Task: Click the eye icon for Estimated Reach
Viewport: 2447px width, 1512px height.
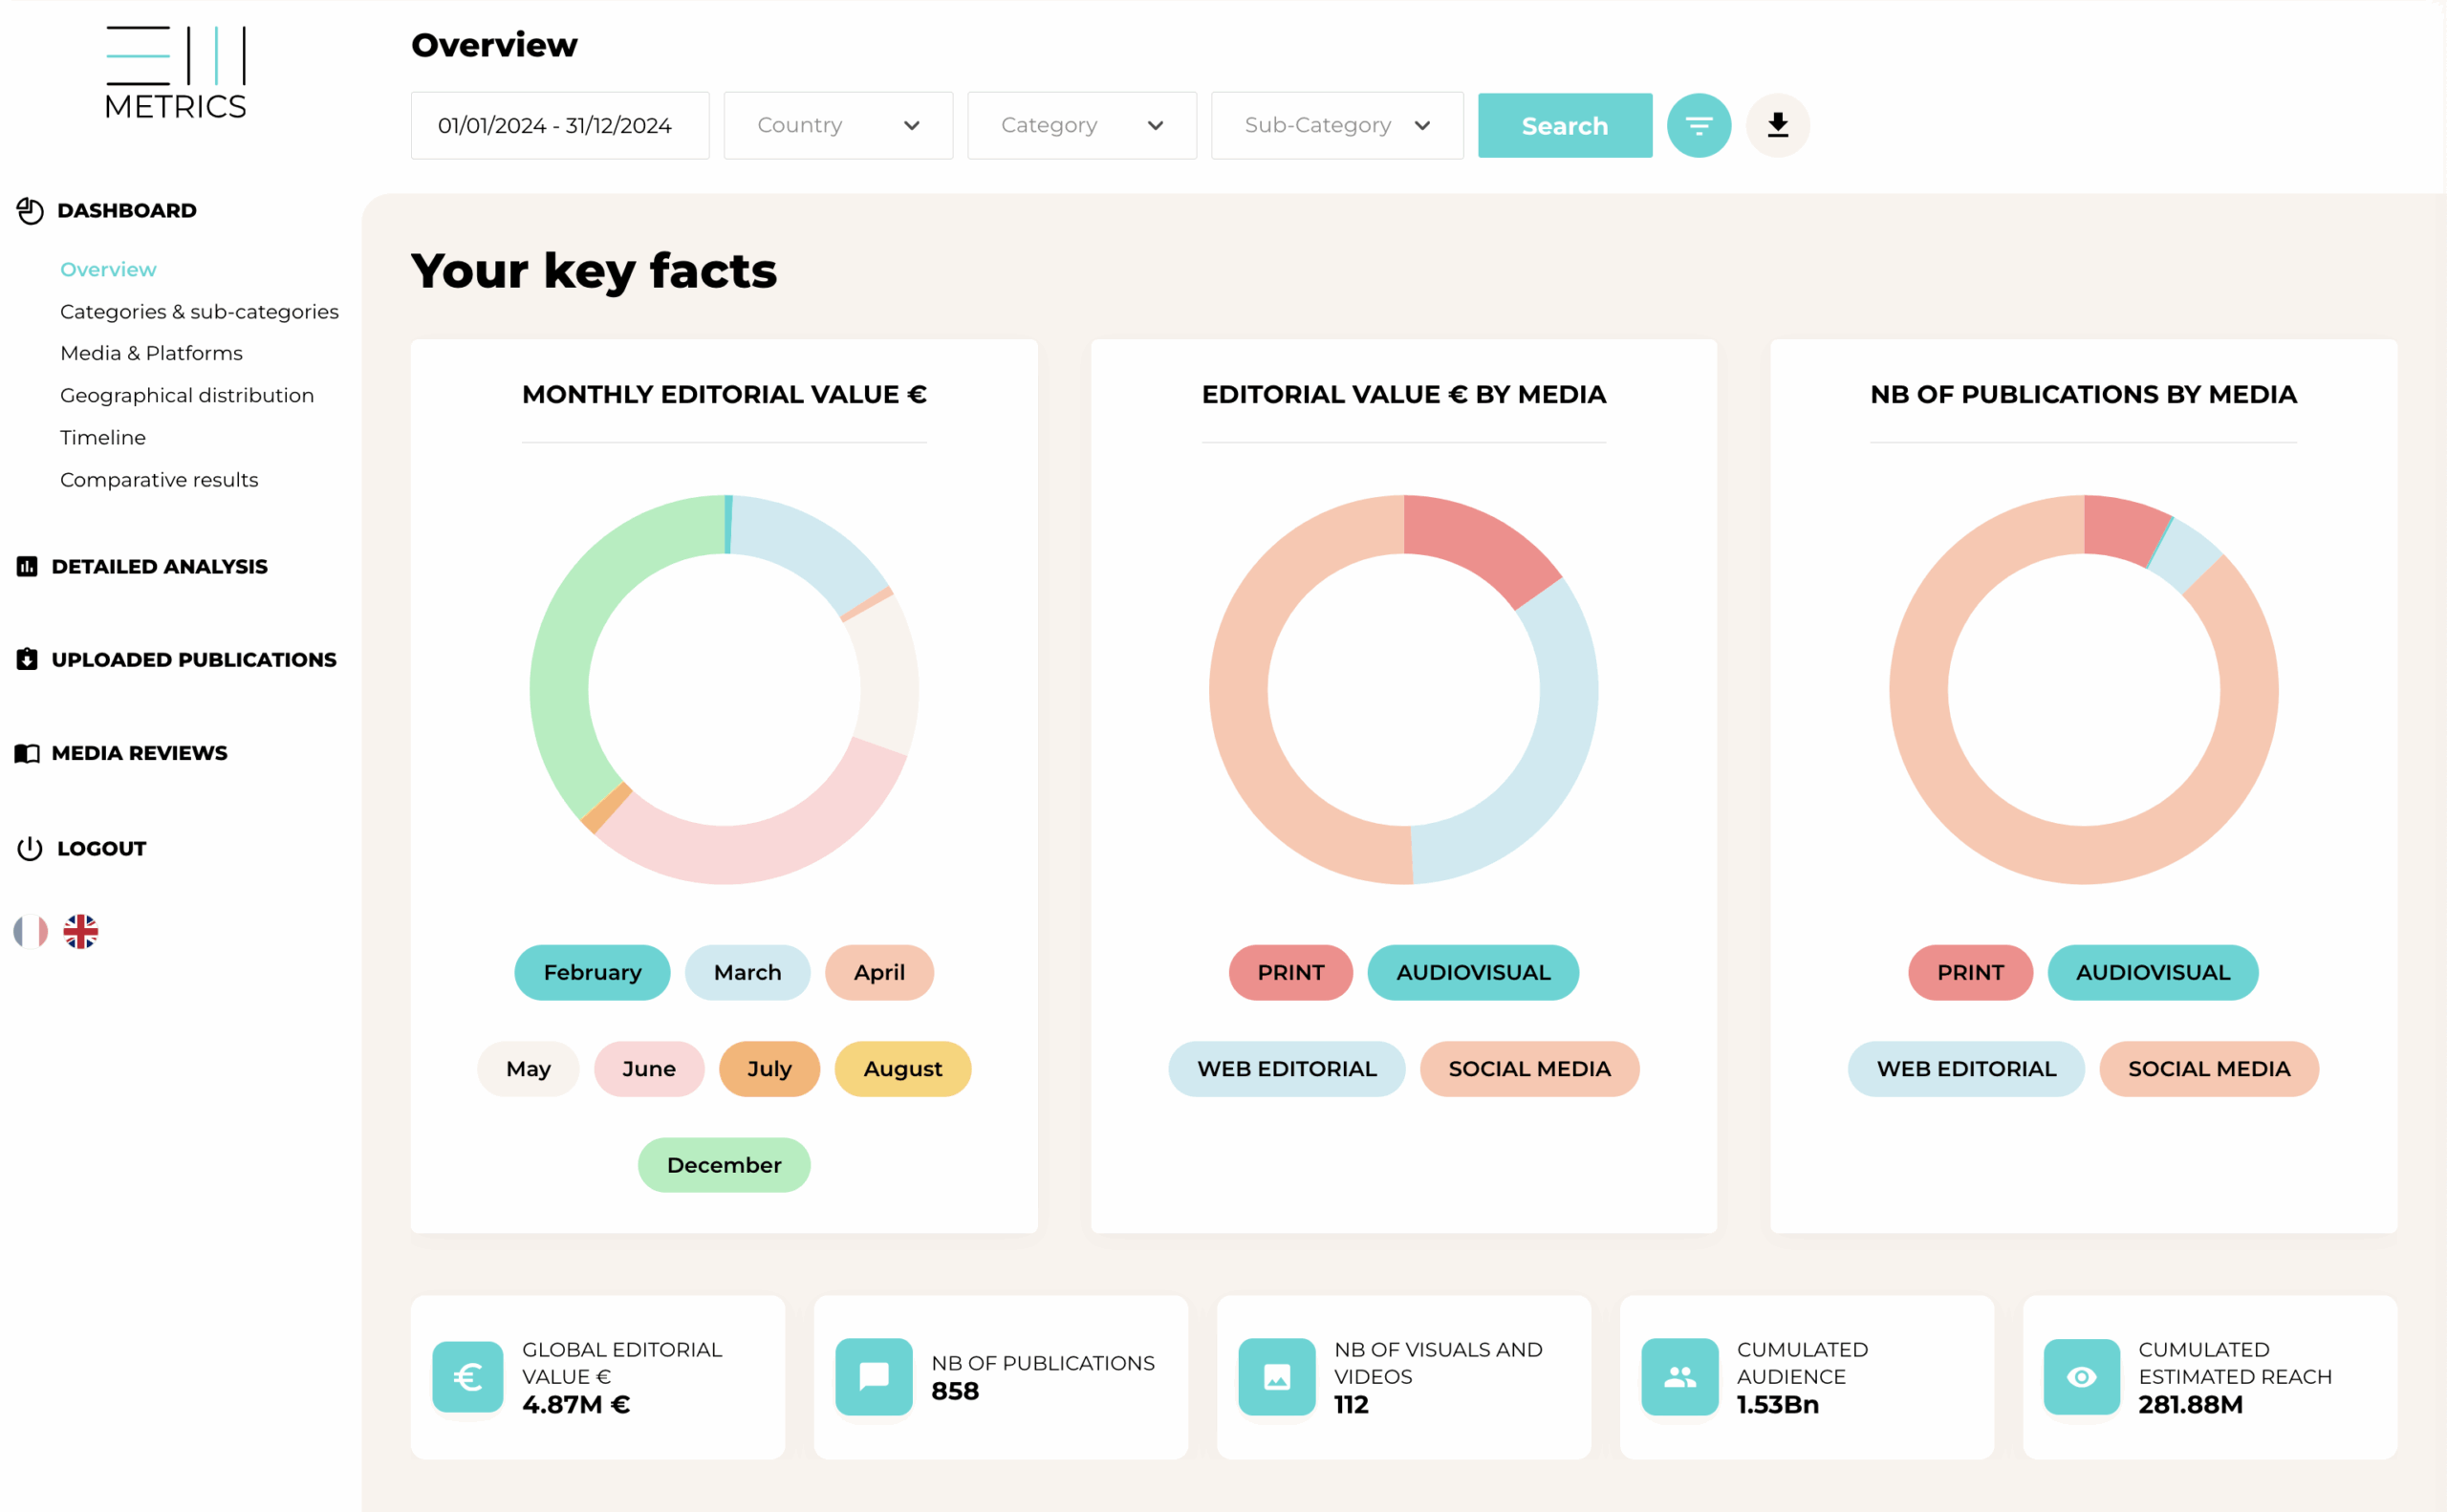Action: point(2081,1377)
